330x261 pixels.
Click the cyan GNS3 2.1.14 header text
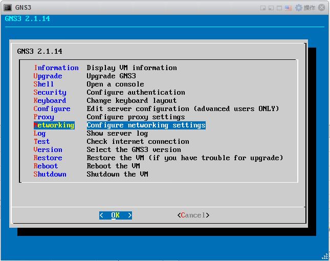click(x=27, y=19)
